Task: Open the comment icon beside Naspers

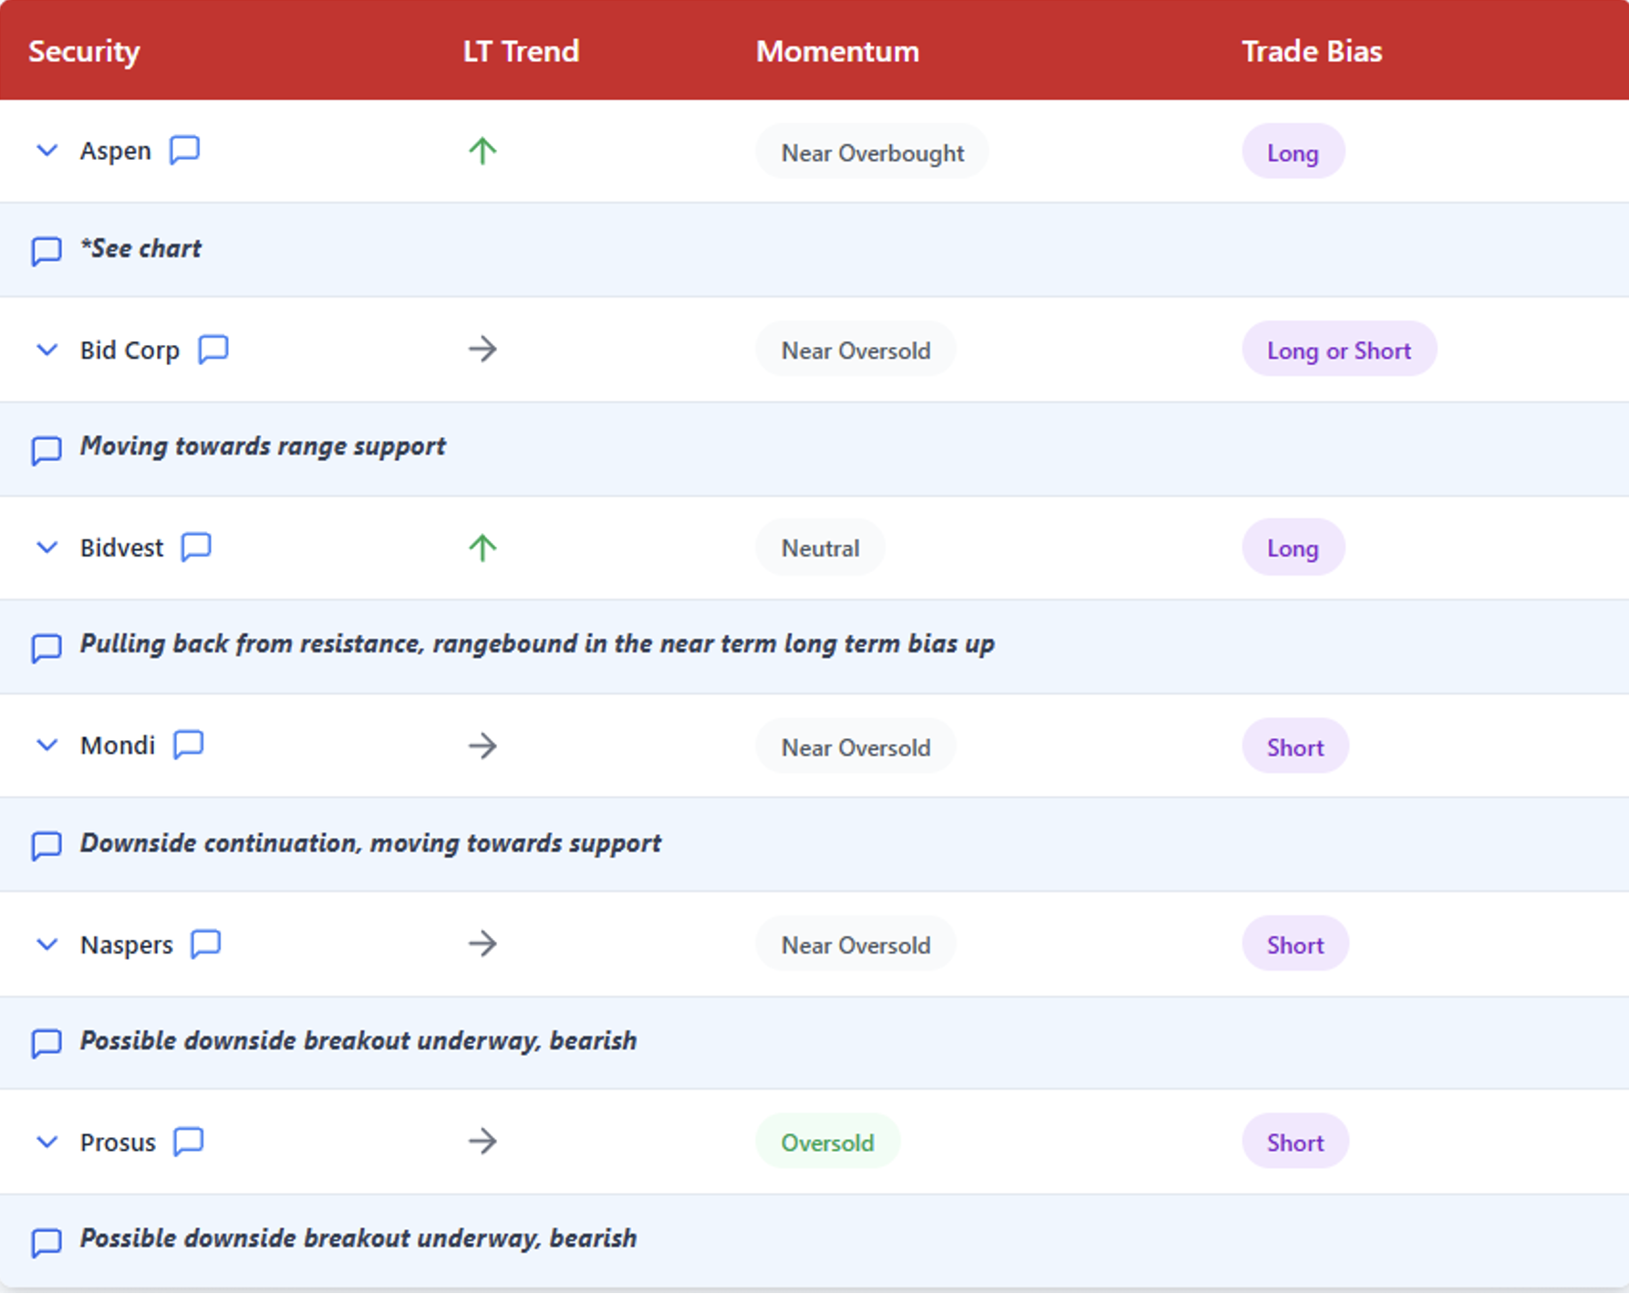Action: click(x=206, y=944)
